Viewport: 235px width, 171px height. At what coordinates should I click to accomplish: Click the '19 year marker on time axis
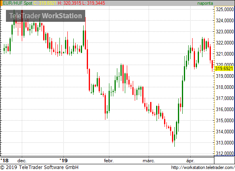tap(63, 161)
